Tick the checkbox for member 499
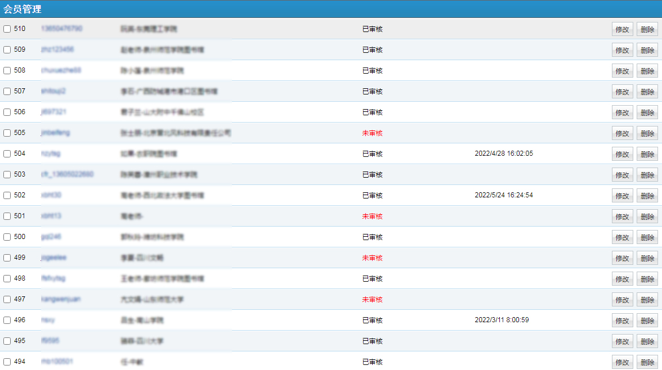Screen dimensions: 662x370 point(7,258)
